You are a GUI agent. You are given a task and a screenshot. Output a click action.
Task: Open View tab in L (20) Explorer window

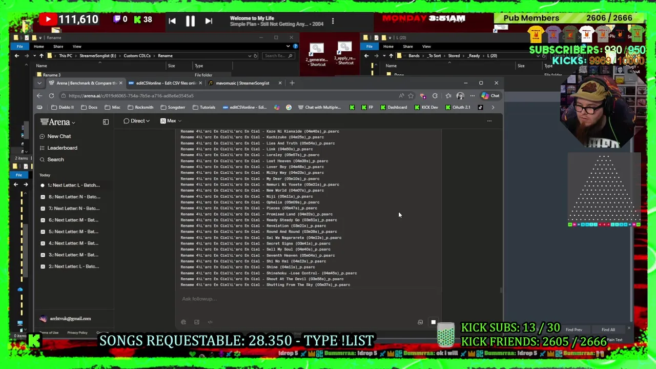[426, 47]
